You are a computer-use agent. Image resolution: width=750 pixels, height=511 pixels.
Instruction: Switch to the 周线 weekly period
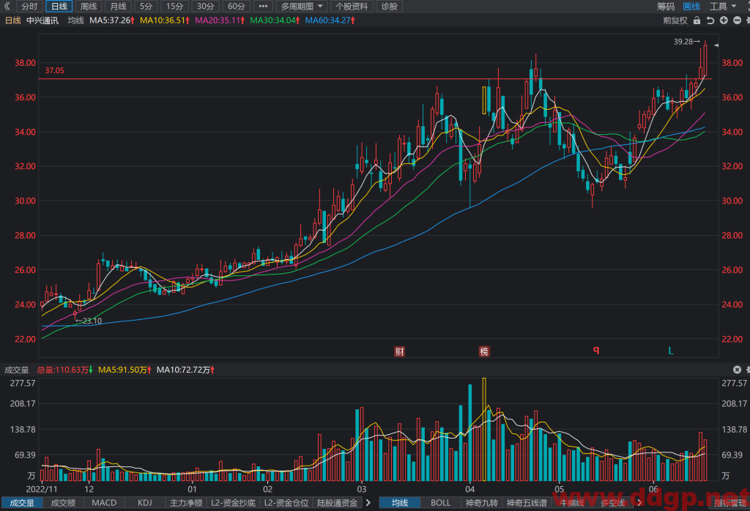coord(89,6)
